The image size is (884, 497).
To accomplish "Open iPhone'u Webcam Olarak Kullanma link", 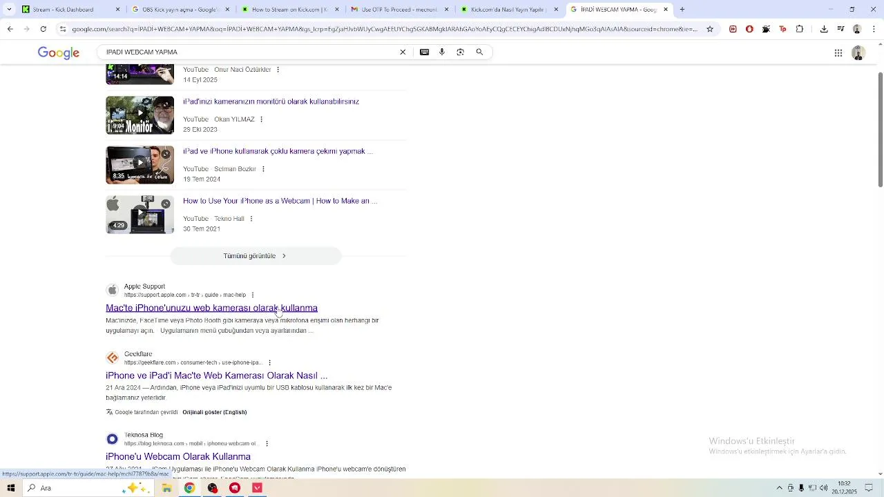I will click(178, 456).
